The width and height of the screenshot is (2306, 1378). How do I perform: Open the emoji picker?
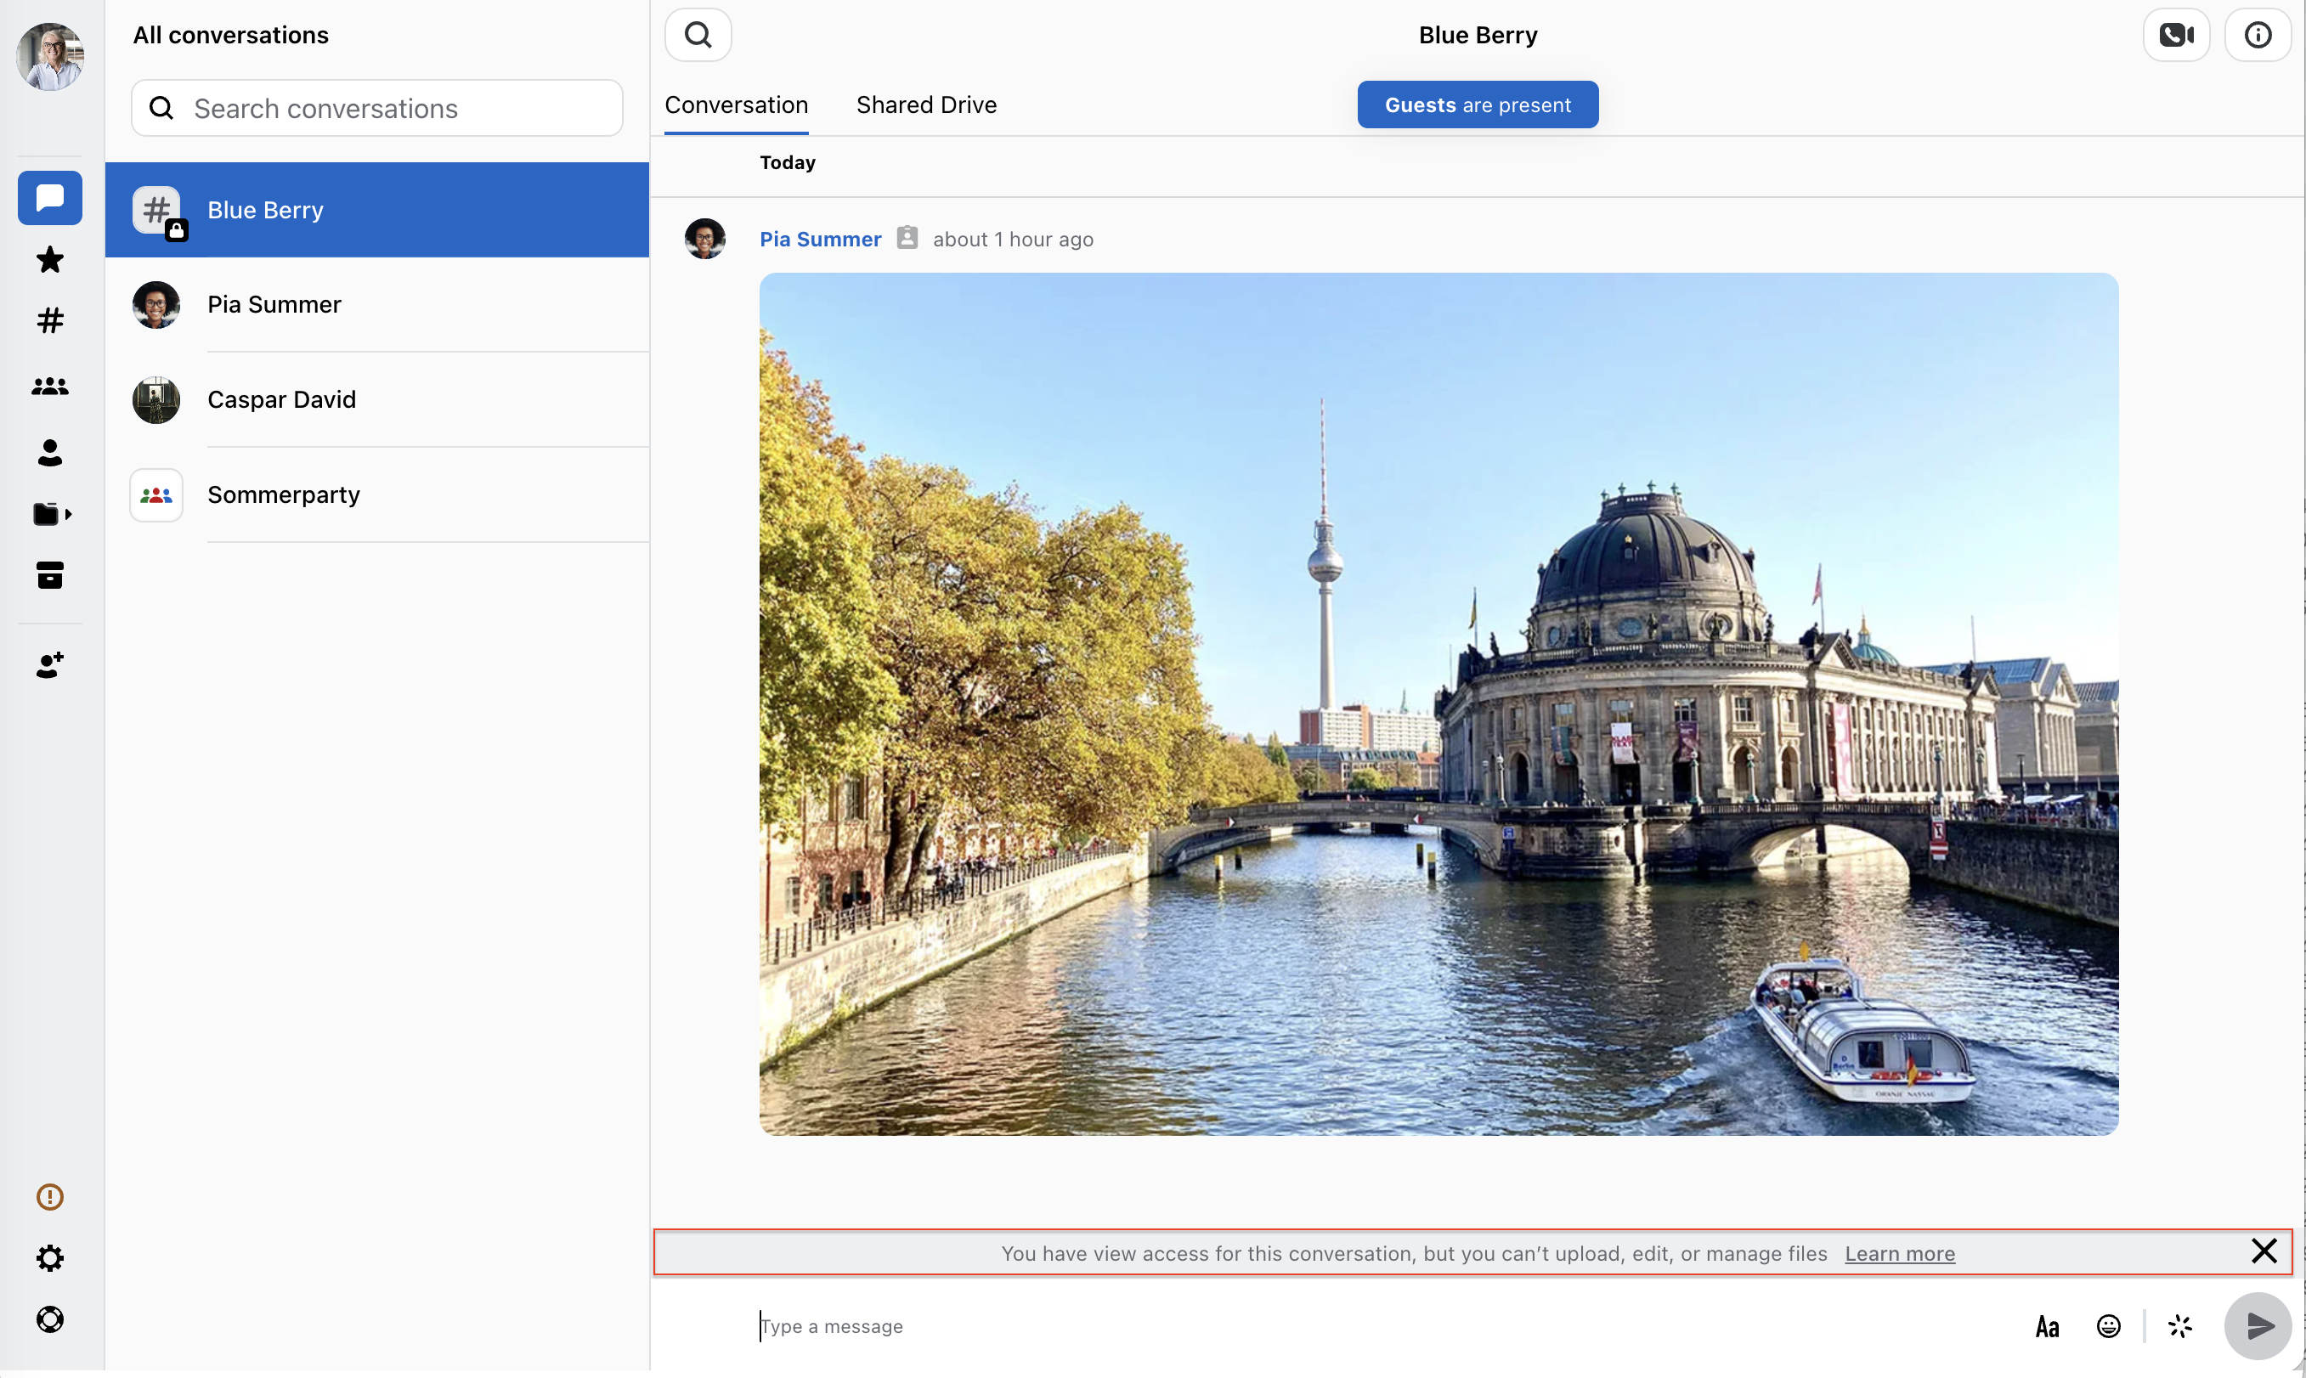pos(2108,1326)
